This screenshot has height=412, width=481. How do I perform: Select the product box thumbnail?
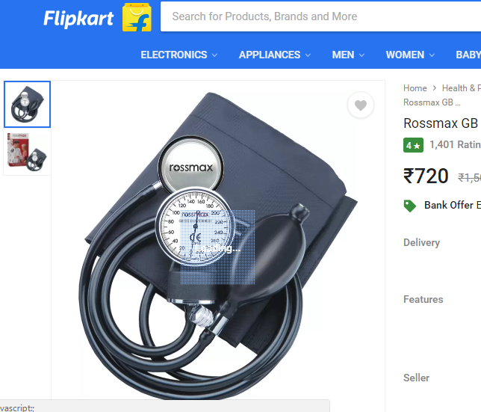tap(28, 152)
